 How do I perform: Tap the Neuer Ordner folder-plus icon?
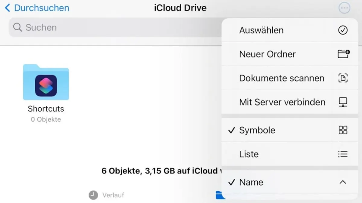pos(343,54)
